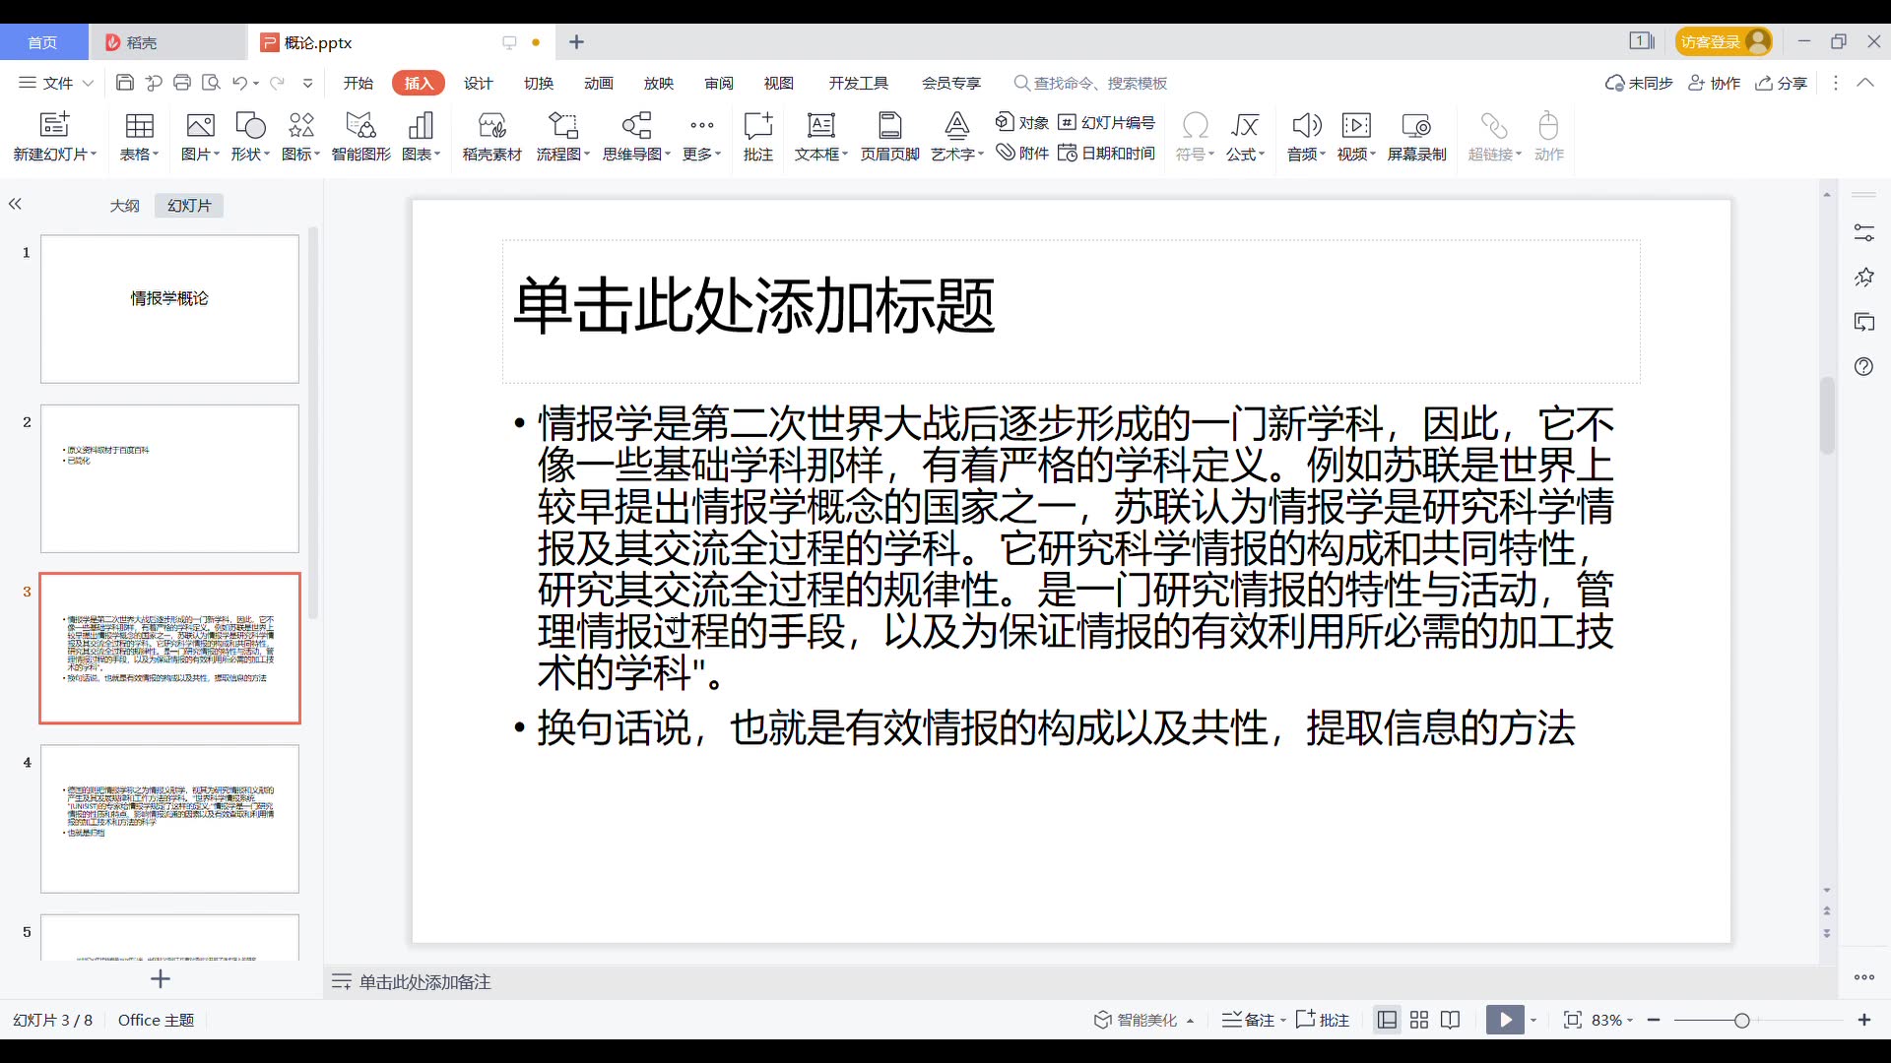Open the help icon in right sidebar
1891x1063 pixels.
(x=1863, y=366)
